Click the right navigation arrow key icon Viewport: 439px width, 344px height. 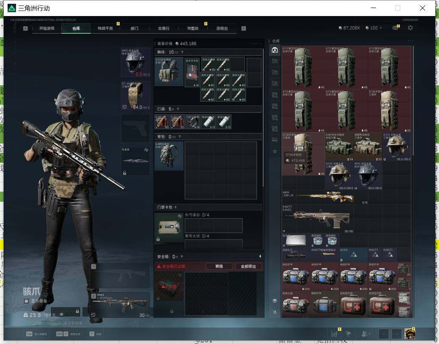click(x=244, y=28)
